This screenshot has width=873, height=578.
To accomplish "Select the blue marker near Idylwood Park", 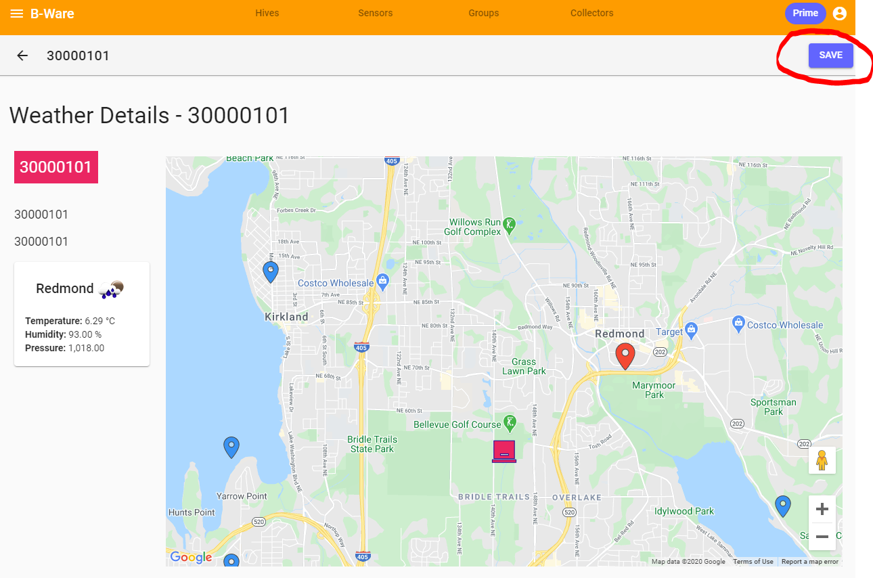I will (x=783, y=506).
